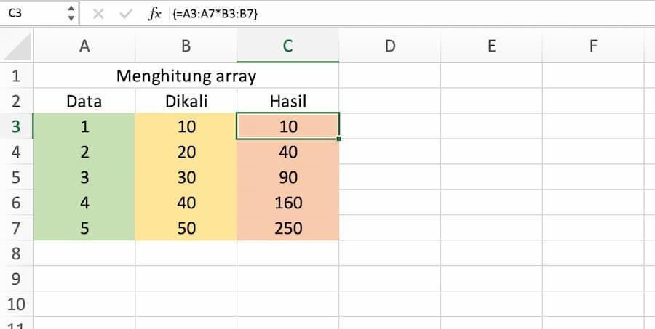Click the confirm checkmark icon in formula bar
Image resolution: width=655 pixels, height=329 pixels.
(x=126, y=15)
